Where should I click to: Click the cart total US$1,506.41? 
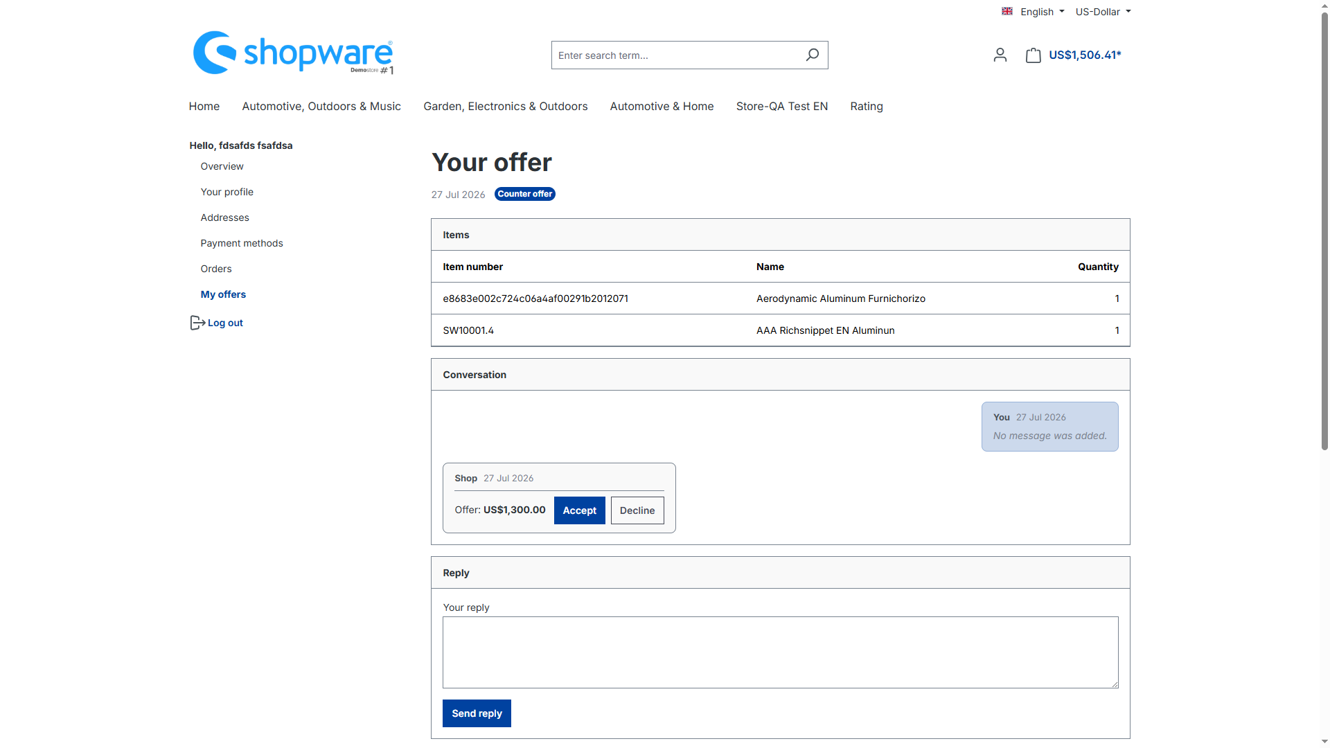[1085, 55]
